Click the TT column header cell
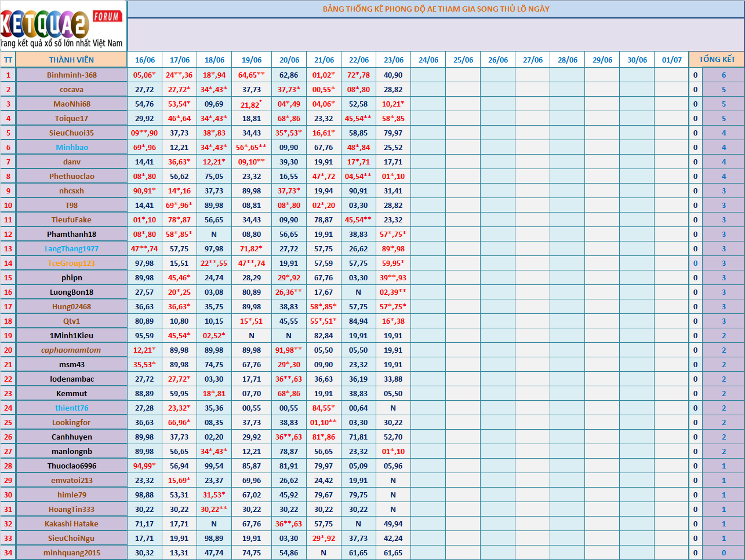This screenshot has height=560, width=745. click(x=8, y=60)
